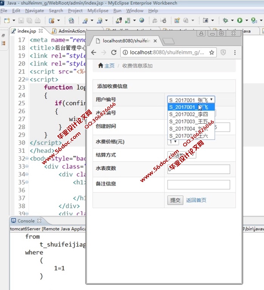Viewport: 264px width, 290px height.
Task: Open the Run dropdown arrow
Action: click(247, 20)
